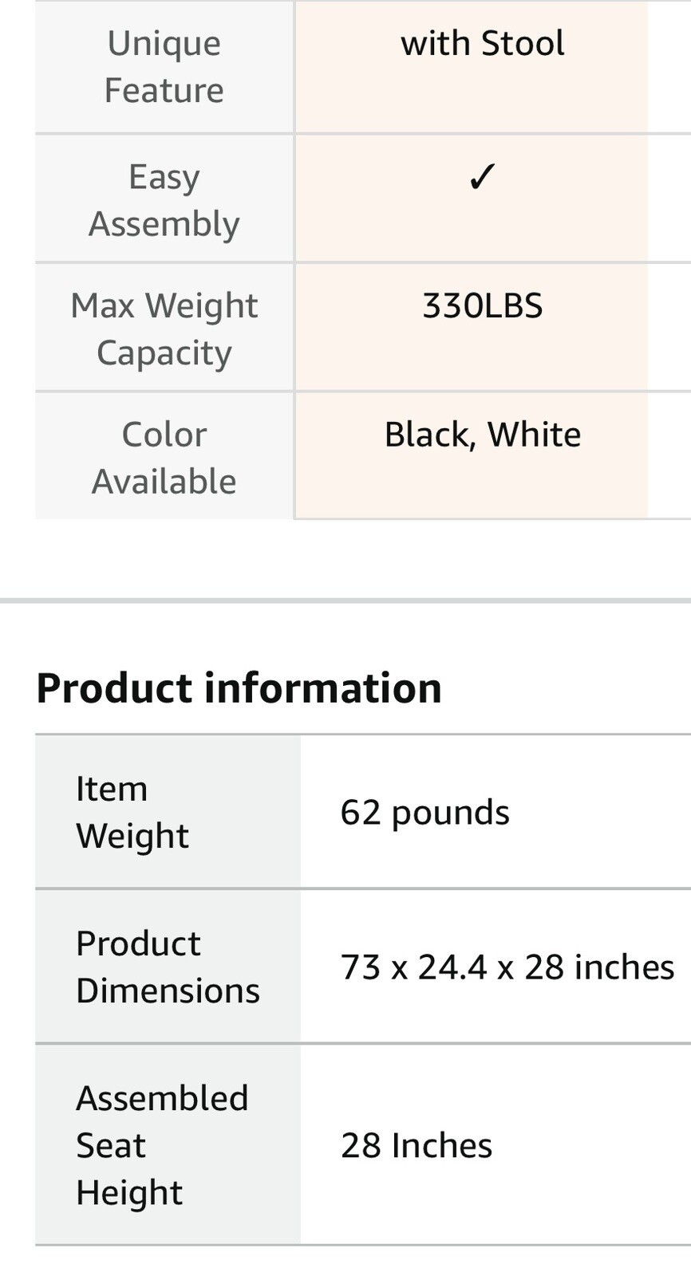Select the Unique Feature row label
Viewport: 691px width, 1276px height.
(x=164, y=66)
